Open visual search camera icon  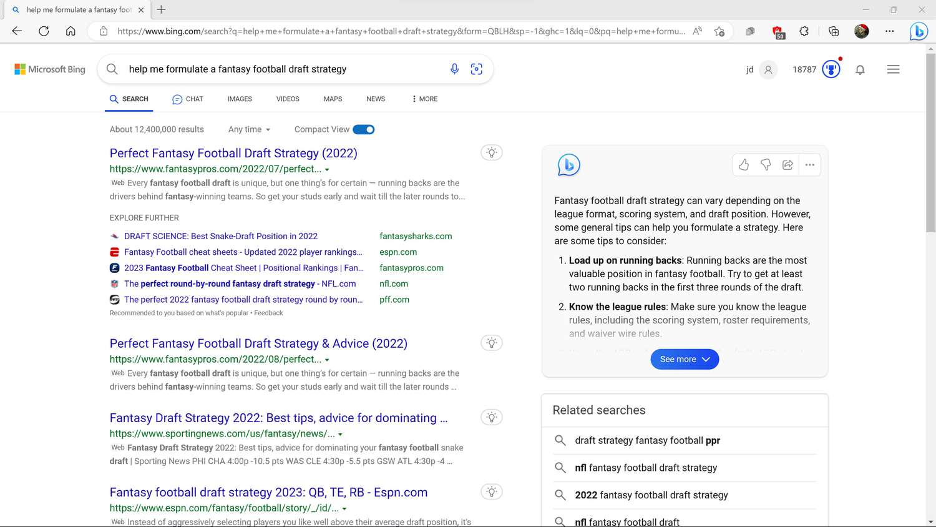[x=477, y=69]
